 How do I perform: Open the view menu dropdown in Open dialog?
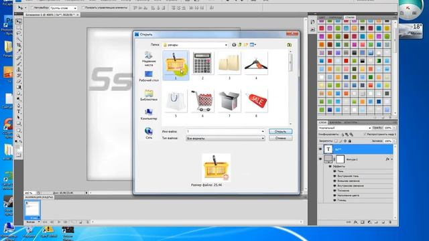tap(255, 45)
